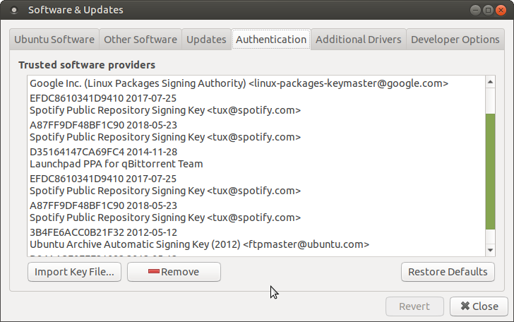This screenshot has width=514, height=322.
Task: Select the Ubuntu Archive Automatic Signing Key (2012)
Action: pyautogui.click(x=199, y=244)
